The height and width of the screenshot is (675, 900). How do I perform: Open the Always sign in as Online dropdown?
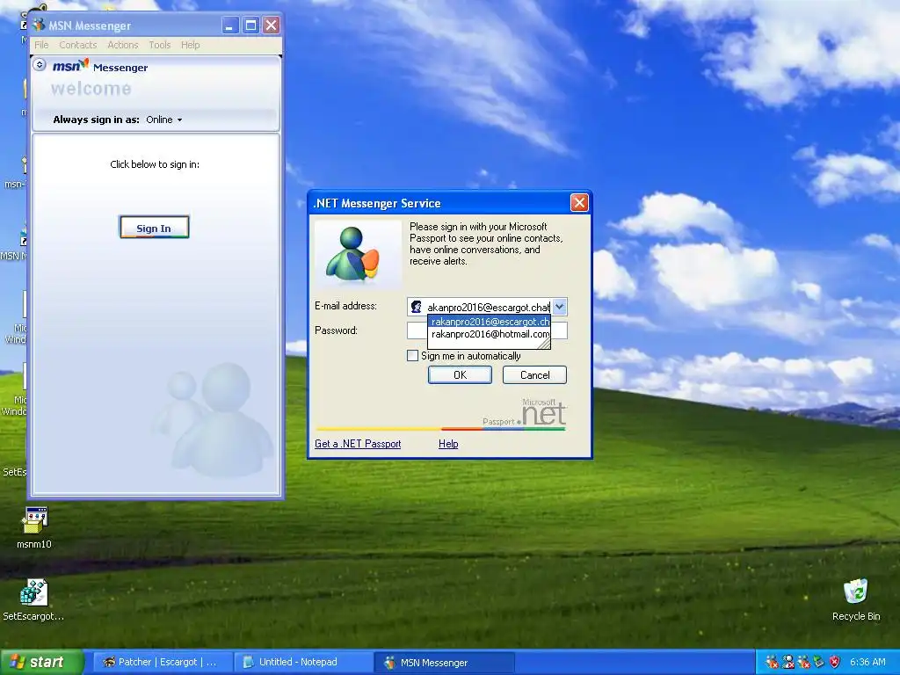coord(164,120)
